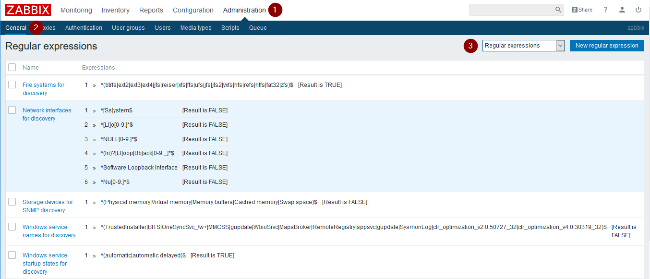Select the Network interfaces for discovery checkbox
Screen dimensions: 650x279
pos(12,110)
